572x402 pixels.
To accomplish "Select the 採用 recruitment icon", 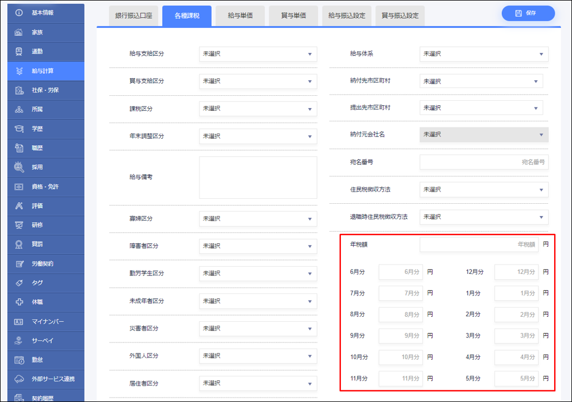I will coord(19,167).
